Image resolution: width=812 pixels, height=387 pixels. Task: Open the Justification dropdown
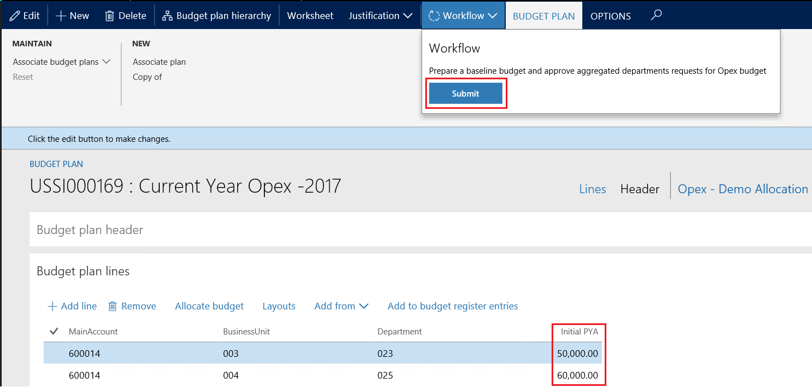[380, 15]
